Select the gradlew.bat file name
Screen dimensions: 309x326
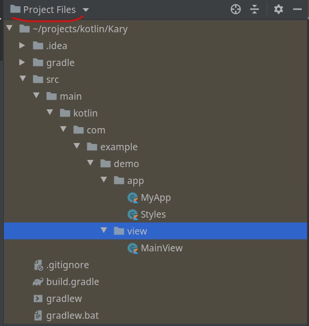pos(72,316)
